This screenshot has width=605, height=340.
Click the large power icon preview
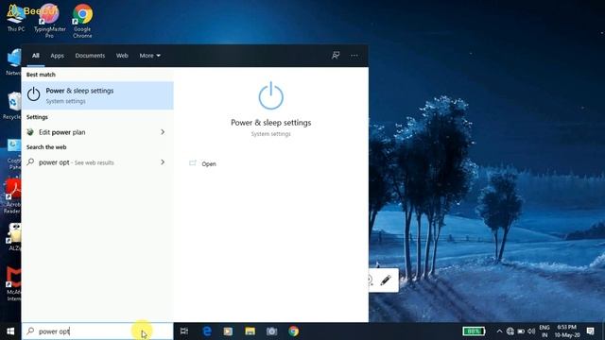tap(271, 96)
